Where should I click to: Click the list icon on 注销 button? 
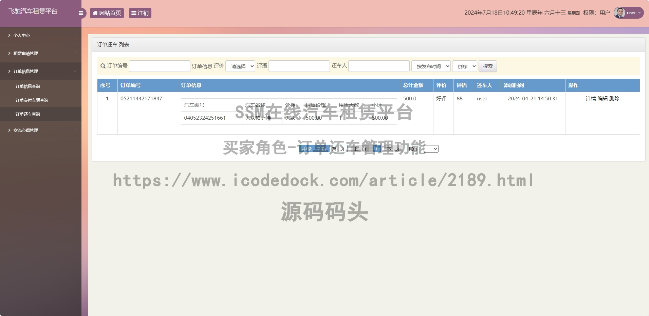point(134,13)
